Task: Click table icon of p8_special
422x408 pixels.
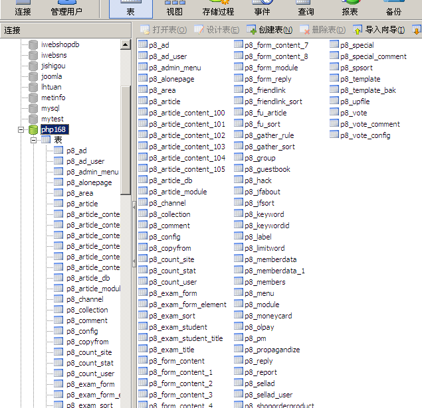Action: click(334, 44)
